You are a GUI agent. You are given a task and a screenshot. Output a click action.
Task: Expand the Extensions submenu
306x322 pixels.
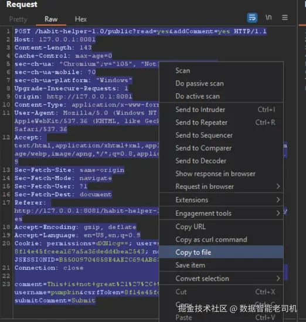click(x=221, y=200)
